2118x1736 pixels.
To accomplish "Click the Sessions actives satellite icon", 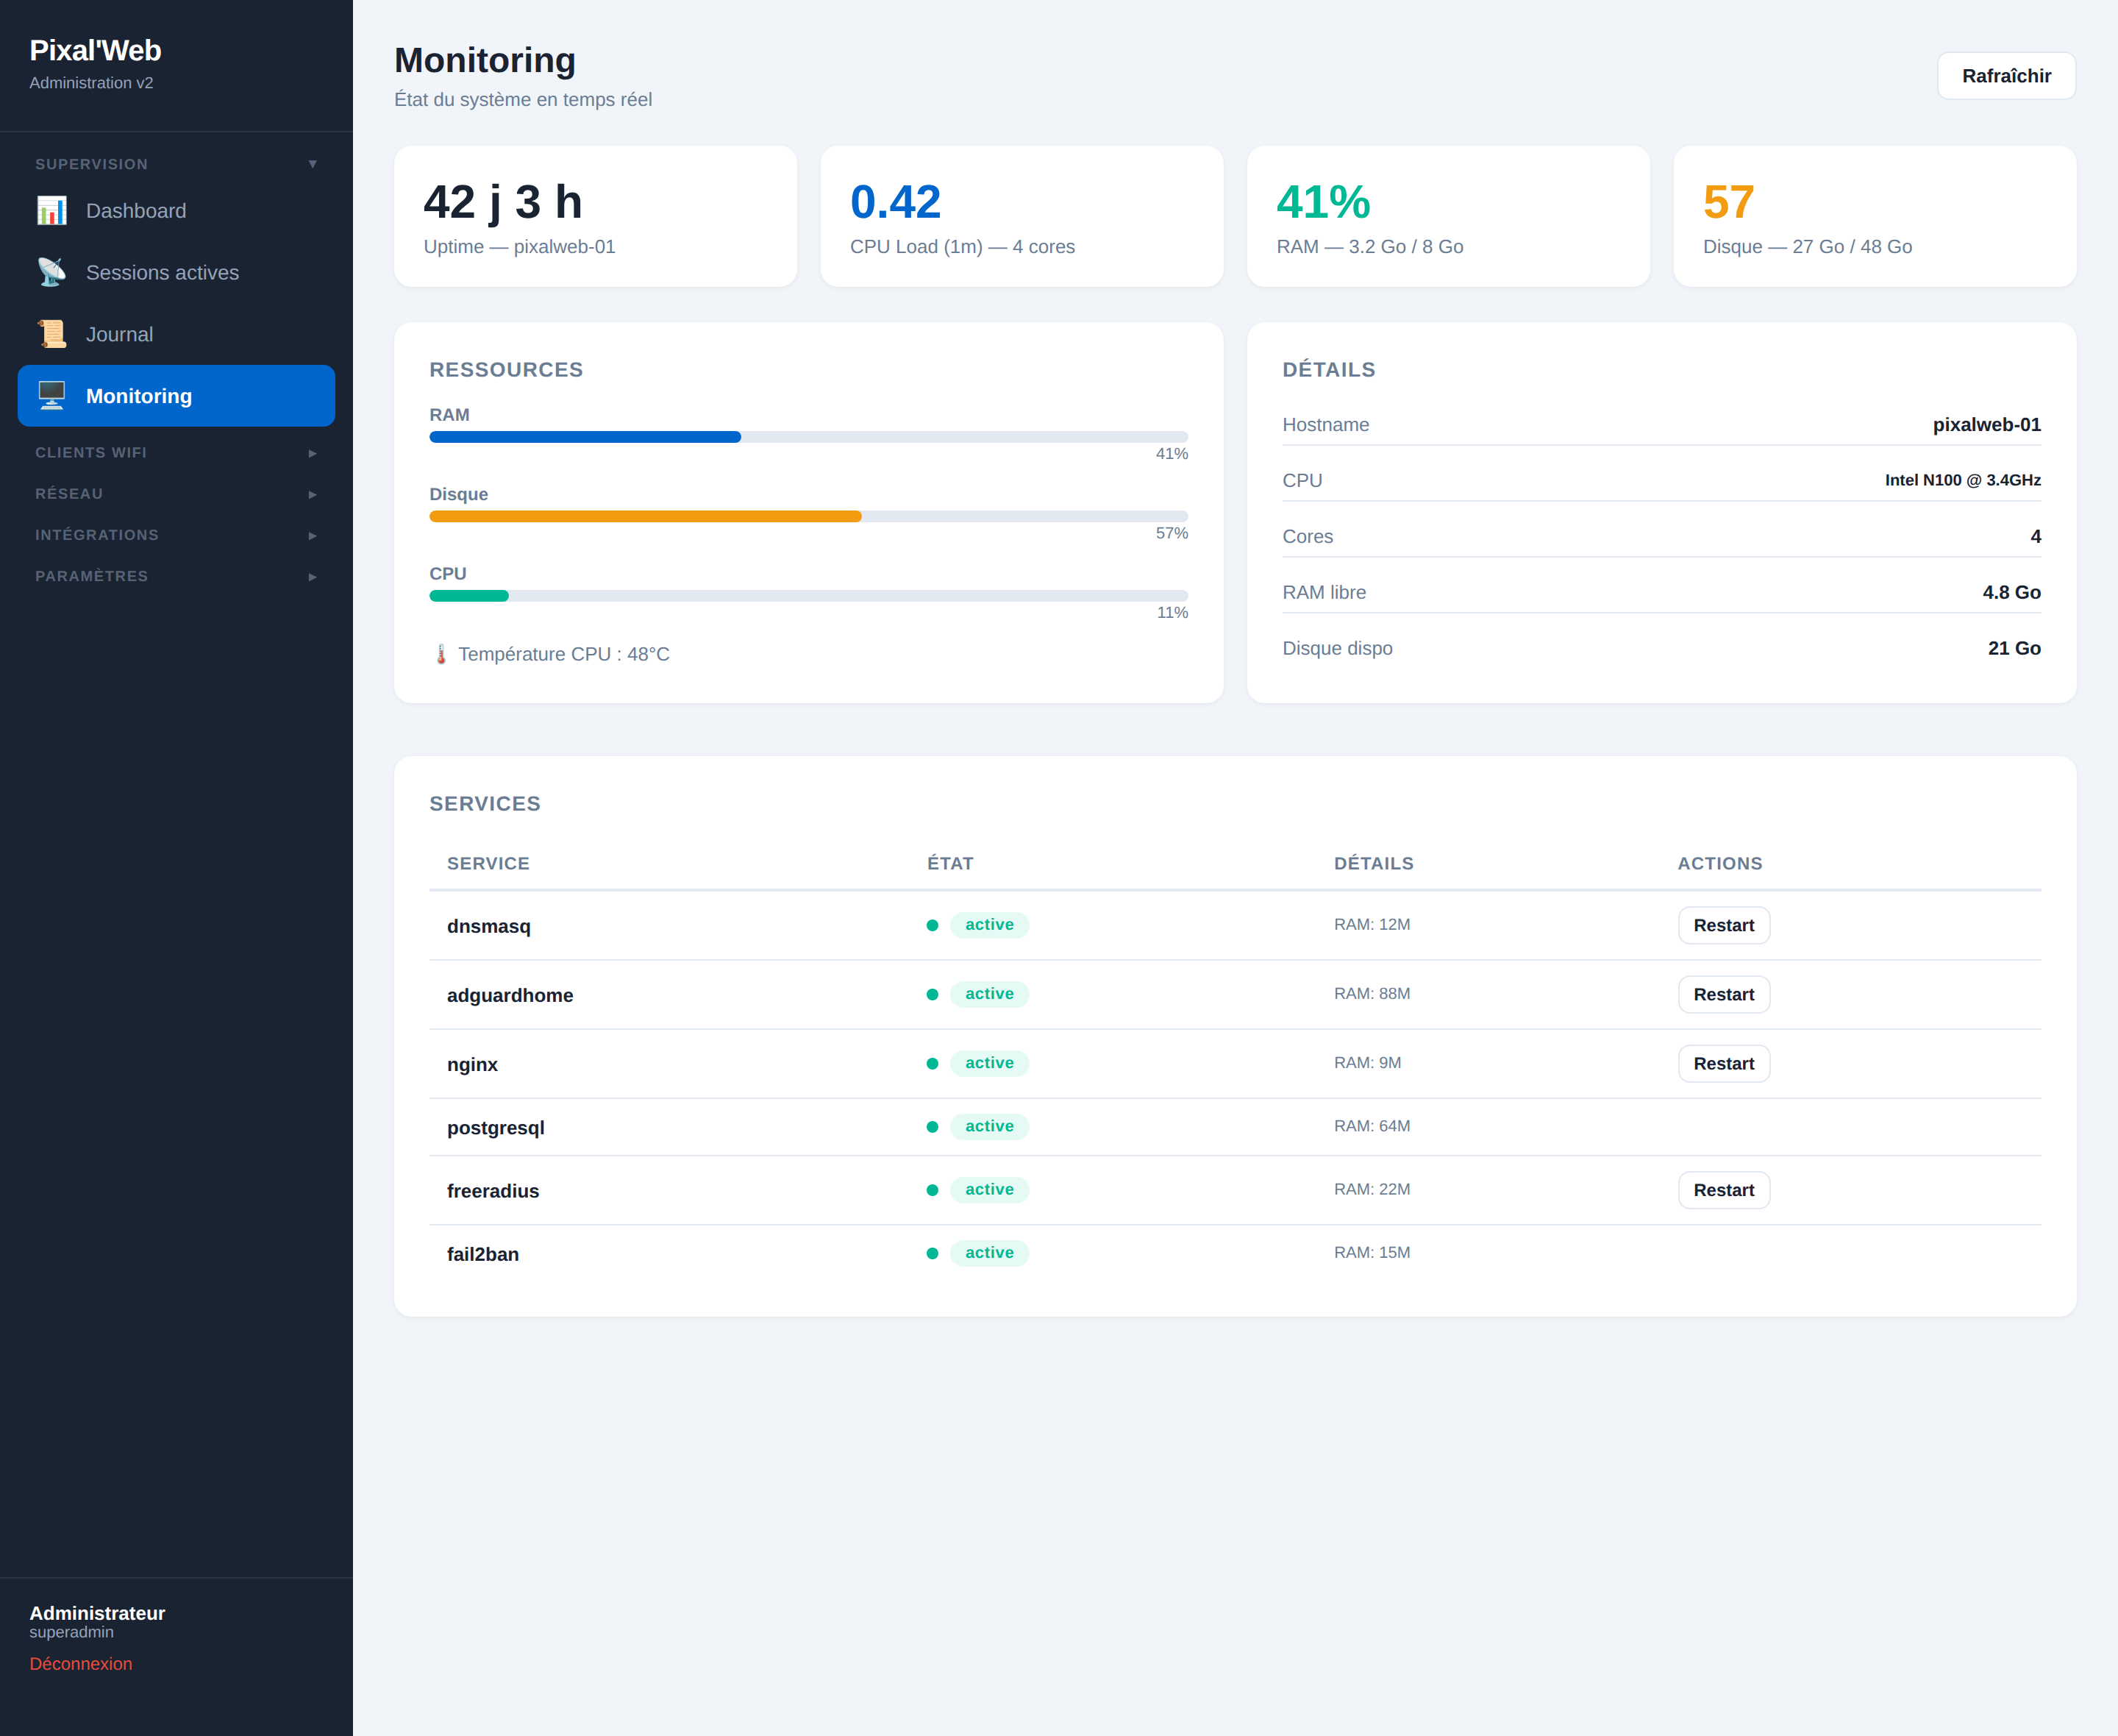I will (52, 273).
